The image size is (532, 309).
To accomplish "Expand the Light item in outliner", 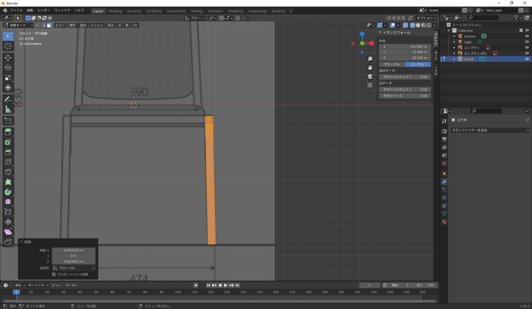I will tap(454, 42).
